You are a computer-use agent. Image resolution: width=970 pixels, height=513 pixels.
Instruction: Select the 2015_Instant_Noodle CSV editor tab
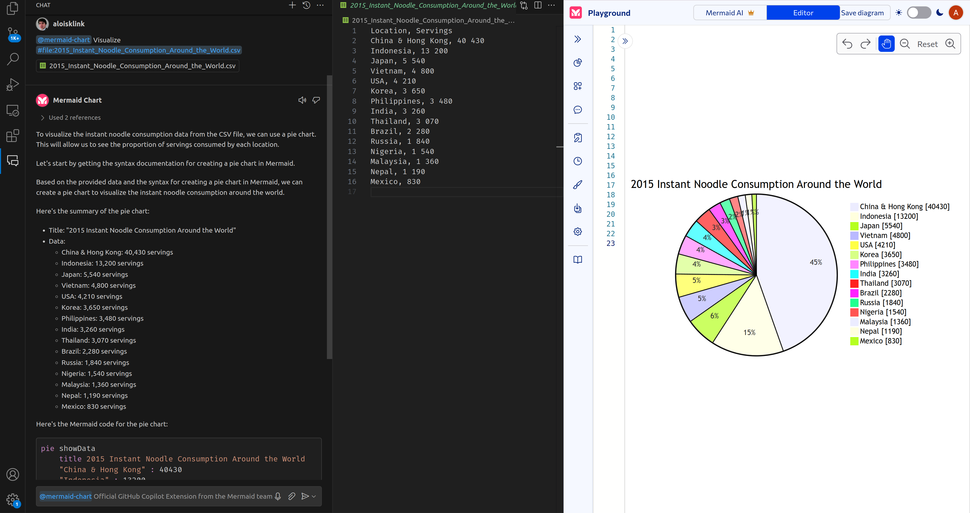point(428,5)
